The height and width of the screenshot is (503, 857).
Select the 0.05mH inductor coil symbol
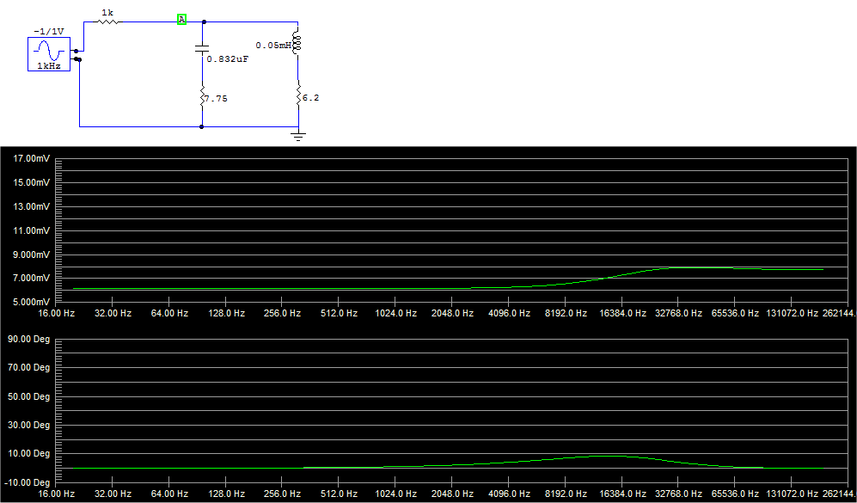[297, 42]
